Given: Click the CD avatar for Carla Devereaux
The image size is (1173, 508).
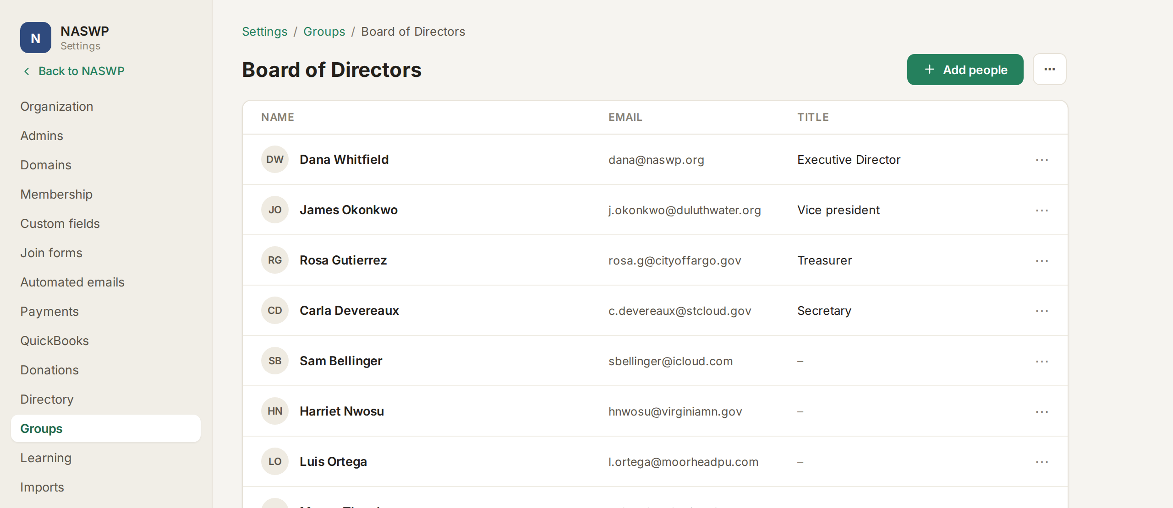Looking at the screenshot, I should (275, 310).
